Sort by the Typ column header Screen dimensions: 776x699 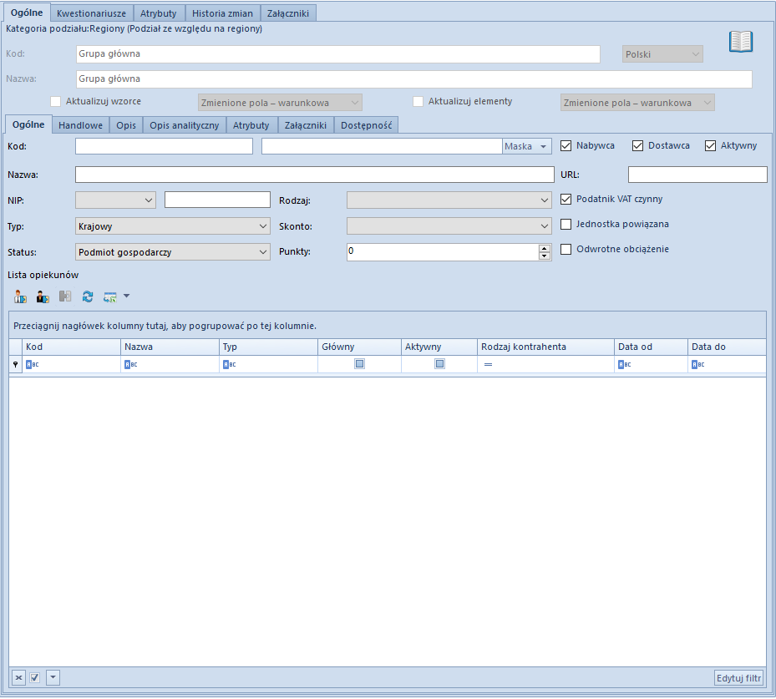(x=268, y=347)
